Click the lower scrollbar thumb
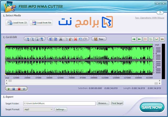This screenshot has width=168, height=117. coord(156,83)
